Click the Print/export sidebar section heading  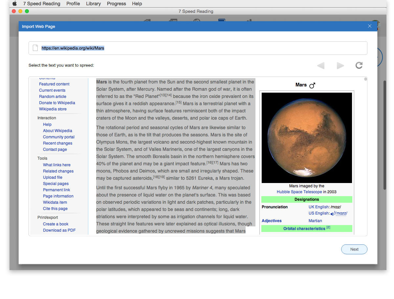(48, 218)
